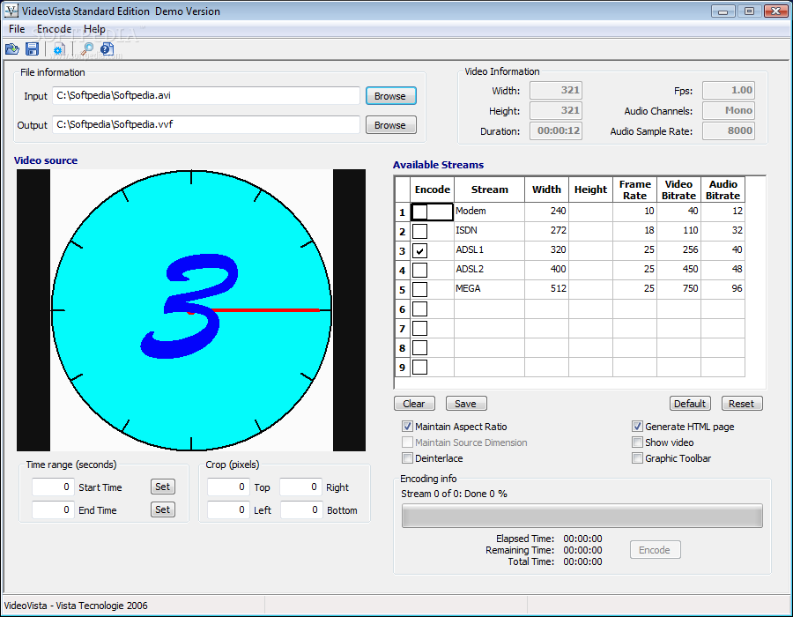Open the Help menu
The width and height of the screenshot is (793, 617).
tap(94, 29)
